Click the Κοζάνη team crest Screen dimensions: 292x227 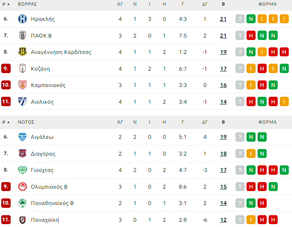tap(23, 69)
